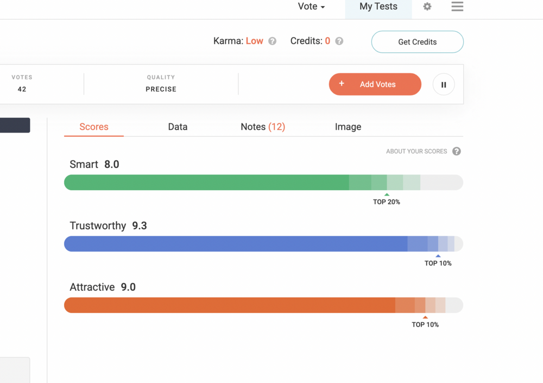Image resolution: width=543 pixels, height=383 pixels.
Task: Click the Credits help question mark
Action: [x=339, y=41]
